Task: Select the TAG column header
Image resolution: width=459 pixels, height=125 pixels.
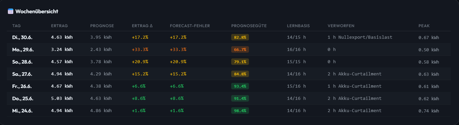Action: coord(16,26)
